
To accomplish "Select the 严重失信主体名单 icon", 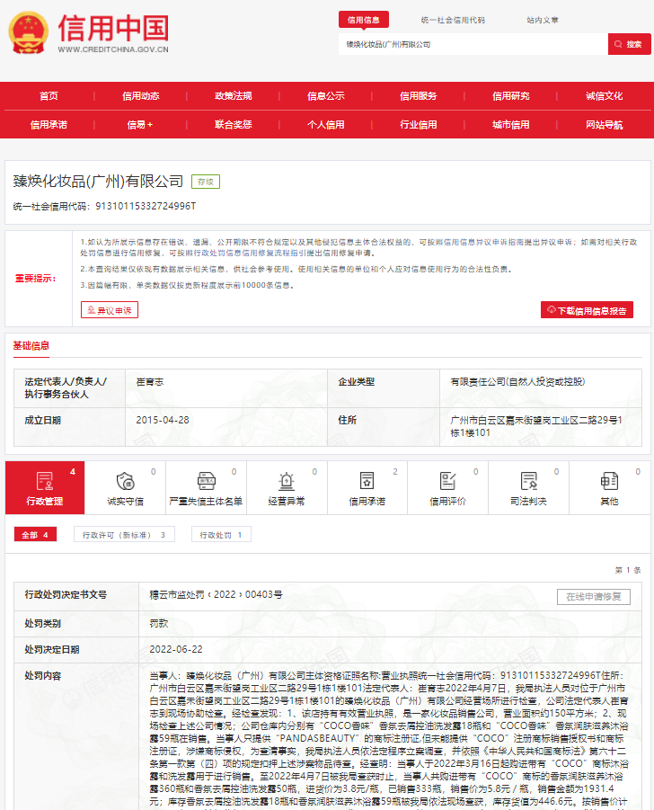I will (x=207, y=481).
